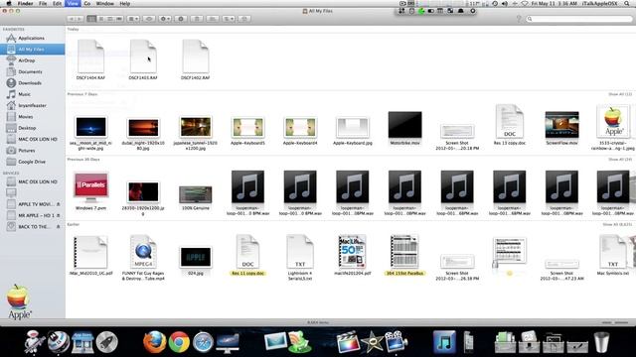The height and width of the screenshot is (357, 636).
Task: Open the Help menu
Action: (x=125, y=3)
